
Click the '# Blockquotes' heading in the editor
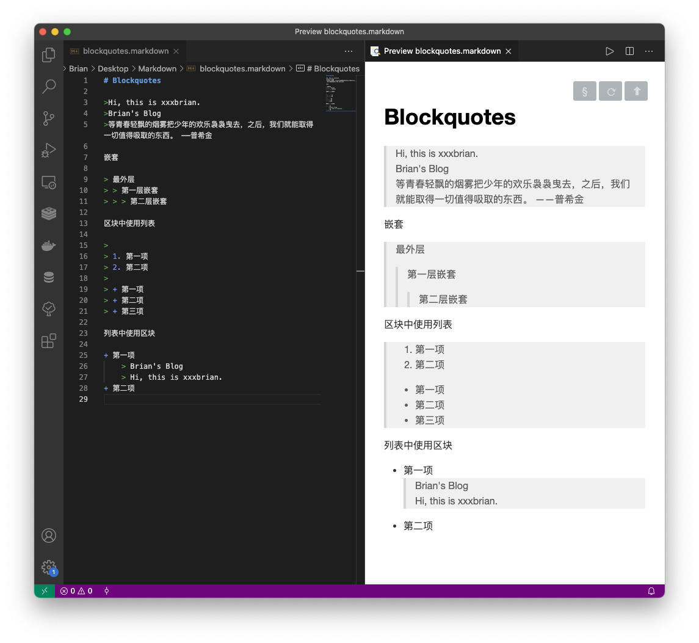point(132,81)
